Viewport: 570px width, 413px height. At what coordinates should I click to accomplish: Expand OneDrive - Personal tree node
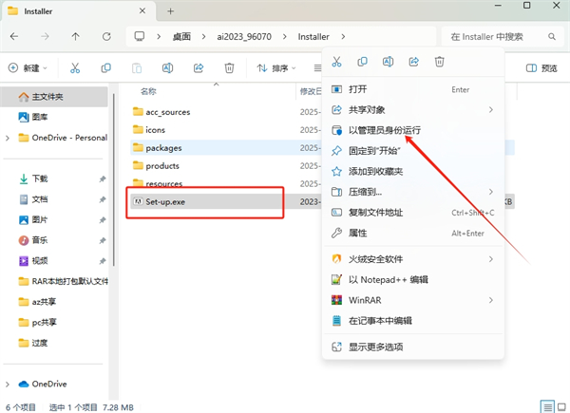[x=8, y=138]
